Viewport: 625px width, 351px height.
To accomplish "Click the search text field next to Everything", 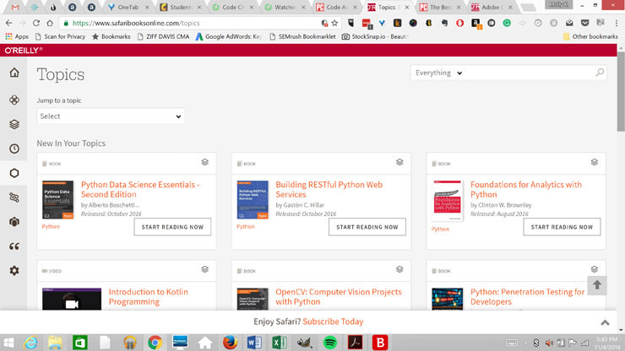I will pos(529,73).
